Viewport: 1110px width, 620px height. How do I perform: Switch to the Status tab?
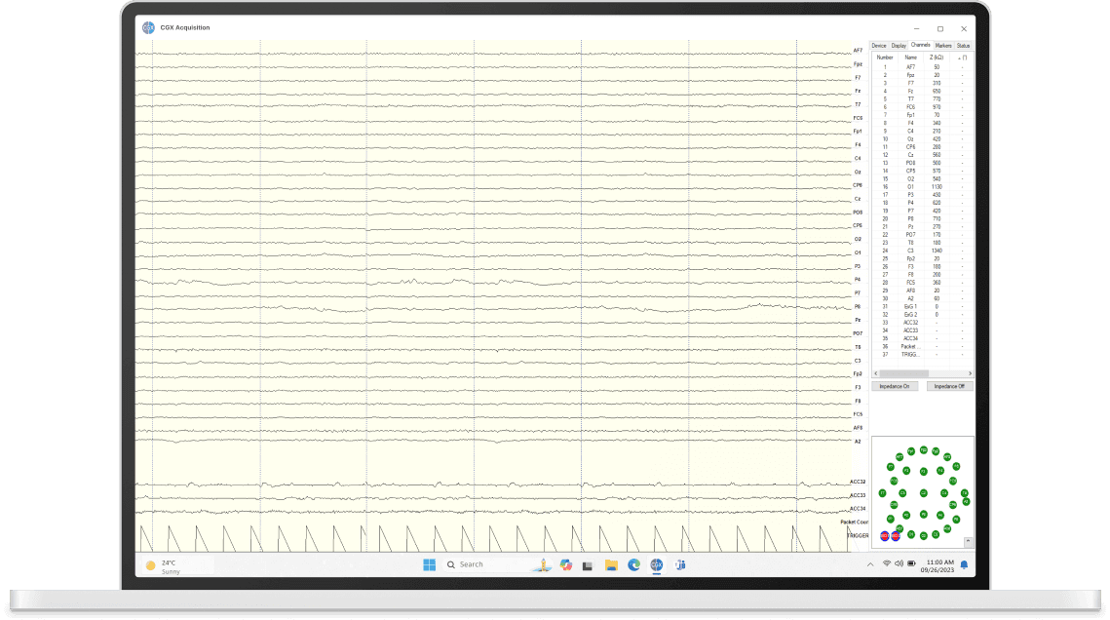(963, 46)
